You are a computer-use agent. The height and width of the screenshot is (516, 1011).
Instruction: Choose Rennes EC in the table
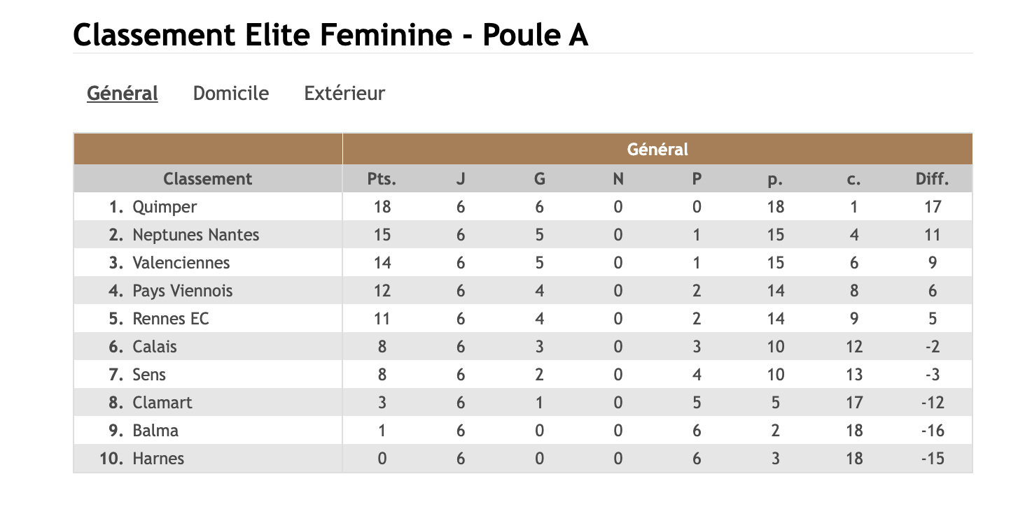(170, 319)
